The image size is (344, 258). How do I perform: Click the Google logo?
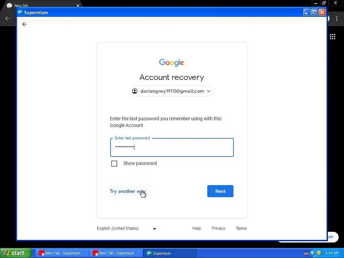click(172, 62)
